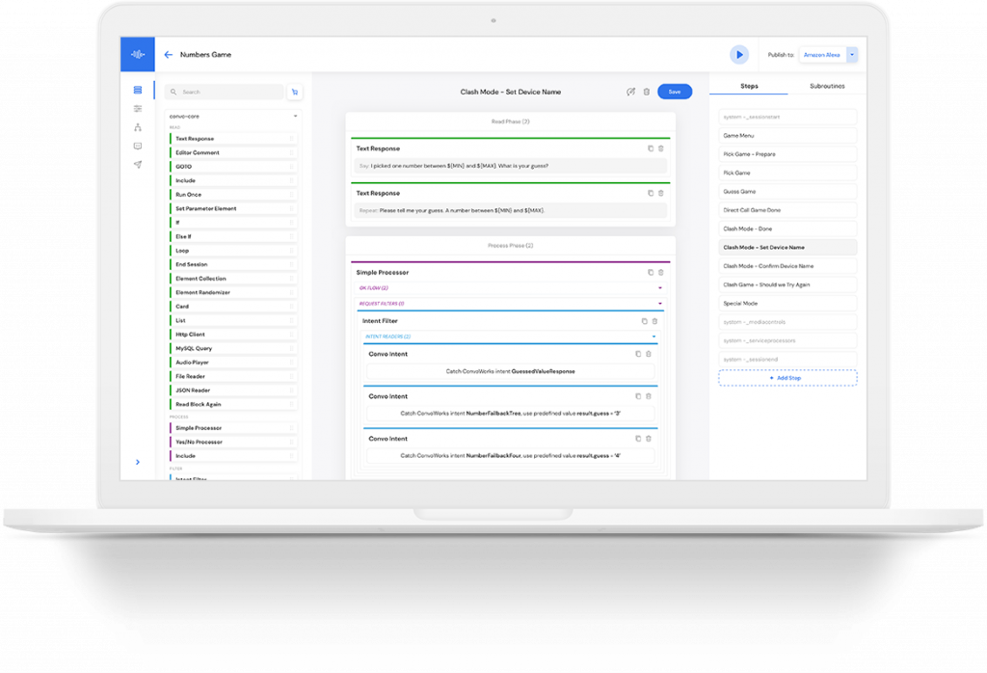This screenshot has height=673, width=987.
Task: Collapse the left sidebar with the arrow toggle
Action: click(138, 461)
